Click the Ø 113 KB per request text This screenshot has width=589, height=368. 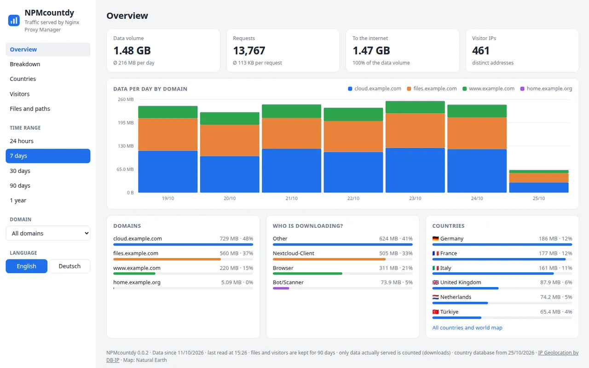pyautogui.click(x=257, y=63)
